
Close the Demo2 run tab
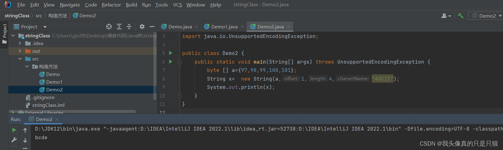click(57, 119)
